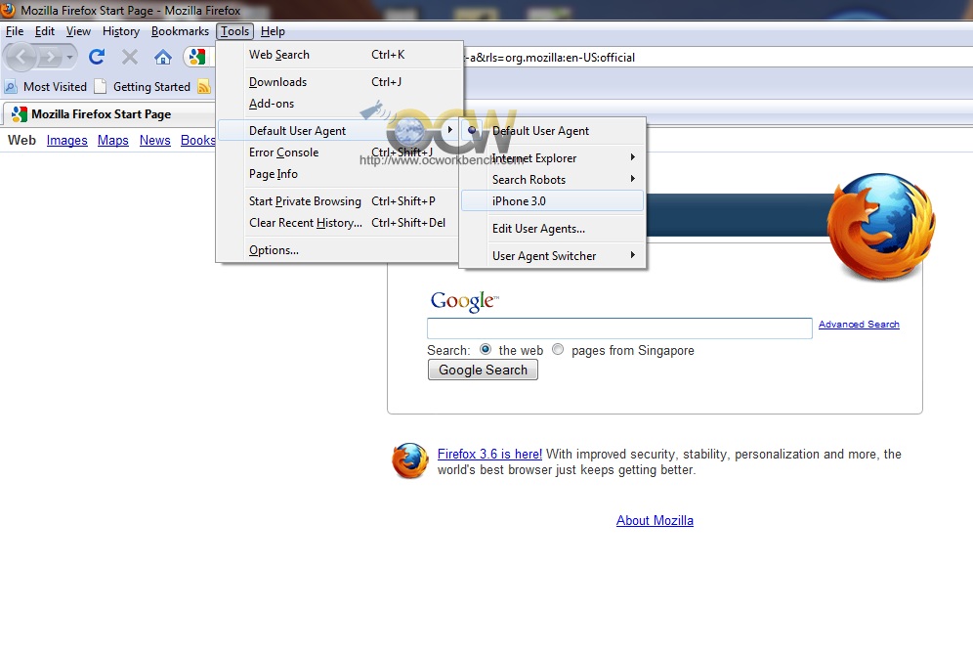
Task: Switch user agent to iPhone 3.0
Action: click(x=552, y=201)
